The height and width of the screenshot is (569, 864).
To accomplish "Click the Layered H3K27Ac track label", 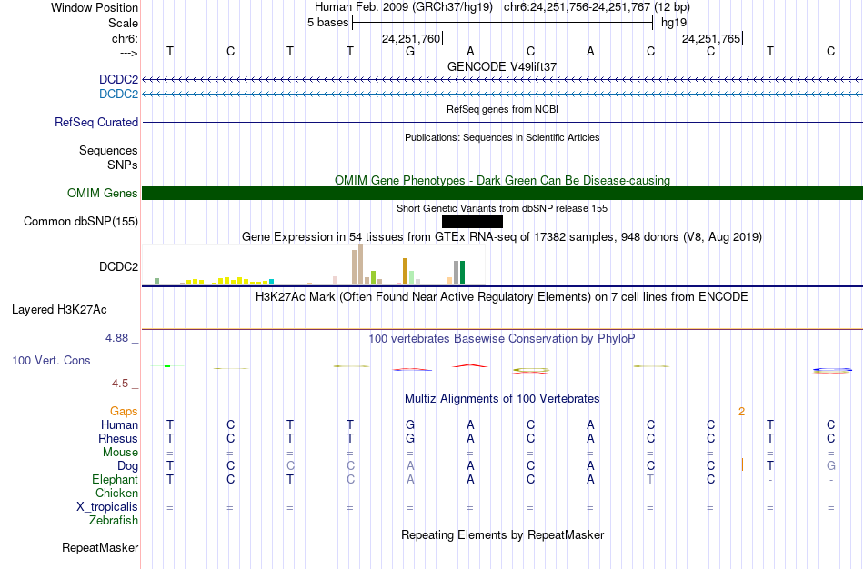I will pos(59,310).
